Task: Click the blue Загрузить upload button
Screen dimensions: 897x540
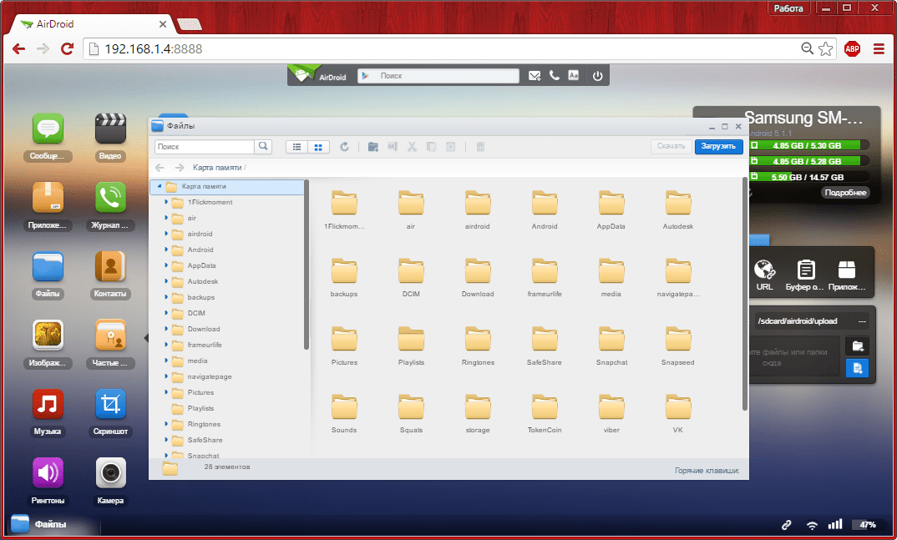Action: pos(717,146)
